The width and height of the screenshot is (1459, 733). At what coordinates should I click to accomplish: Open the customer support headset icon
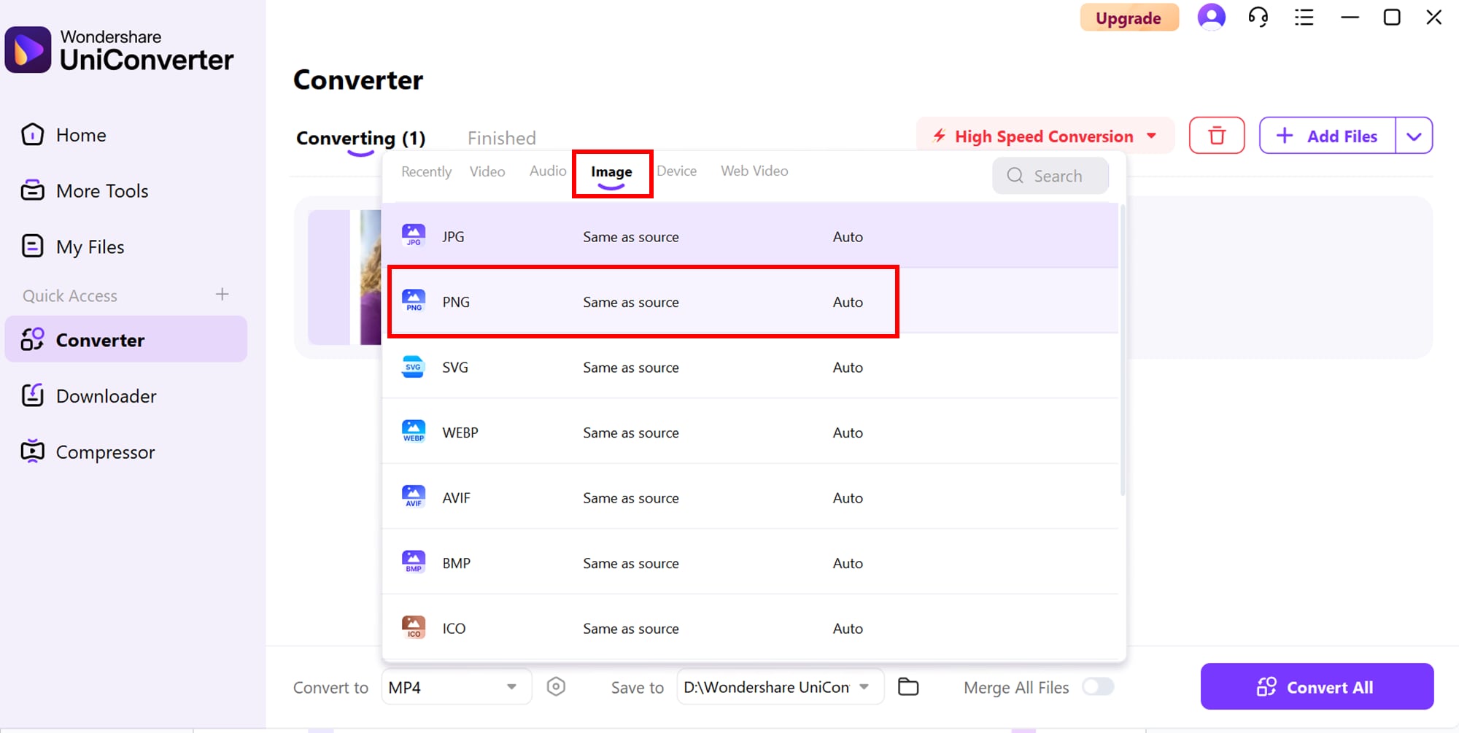[x=1258, y=17]
